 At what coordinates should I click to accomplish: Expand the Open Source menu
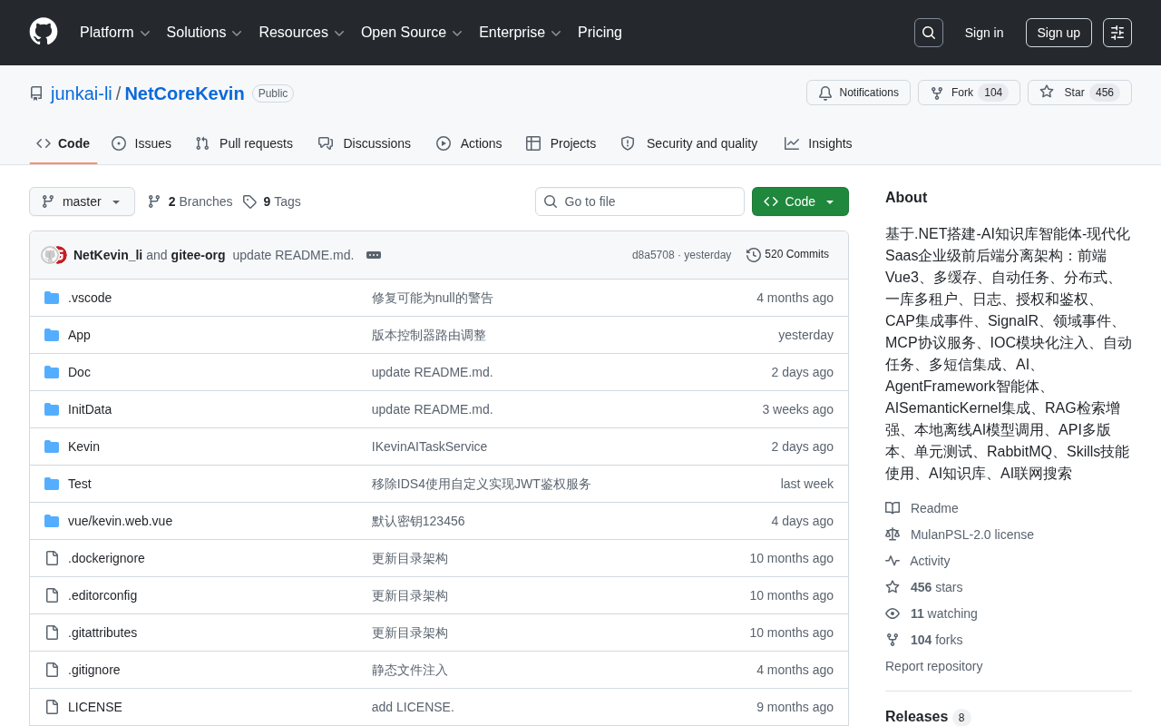pos(412,33)
